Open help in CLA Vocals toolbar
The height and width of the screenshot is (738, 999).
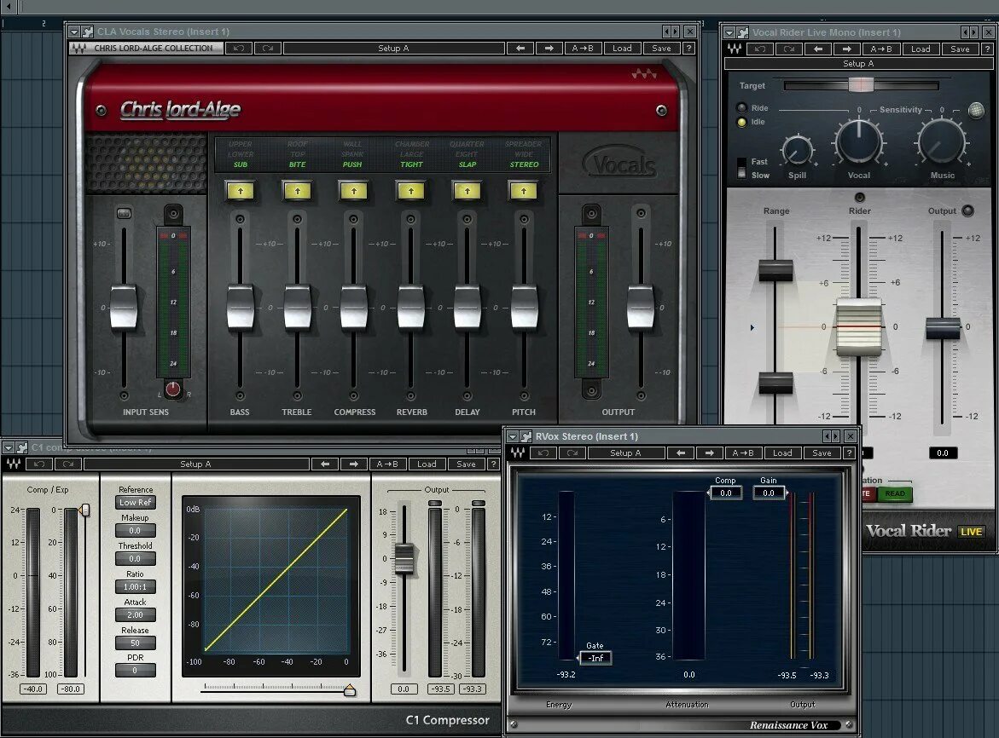[x=688, y=49]
